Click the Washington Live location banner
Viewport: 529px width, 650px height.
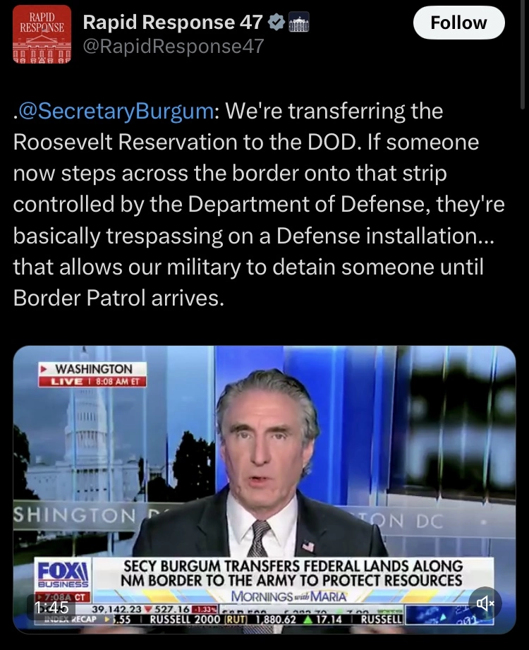pos(92,375)
